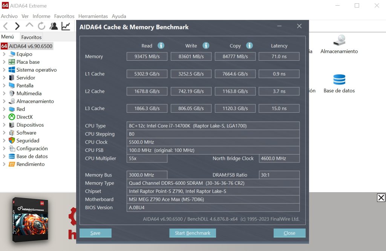This screenshot has width=386, height=251.
Task: Click the Memory Latency 71.0 ns value
Action: tap(279, 57)
